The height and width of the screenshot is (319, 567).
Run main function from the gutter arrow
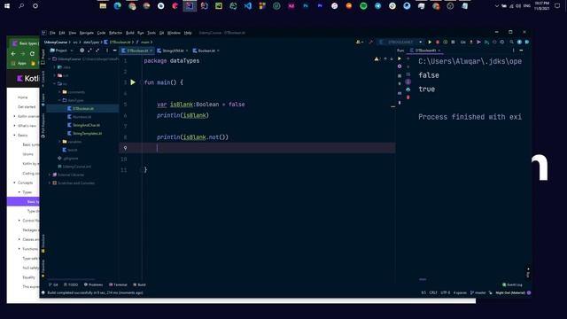coord(133,82)
